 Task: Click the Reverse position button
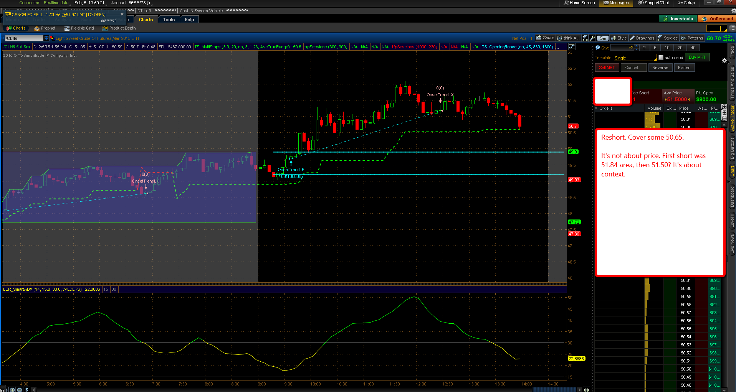pos(660,68)
